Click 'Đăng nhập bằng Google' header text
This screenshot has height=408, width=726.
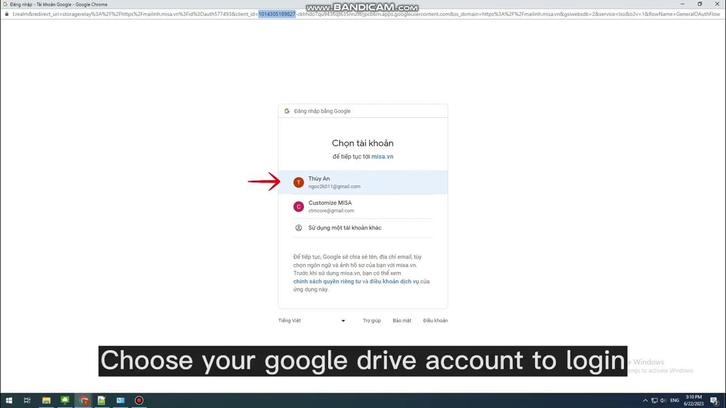click(x=322, y=111)
